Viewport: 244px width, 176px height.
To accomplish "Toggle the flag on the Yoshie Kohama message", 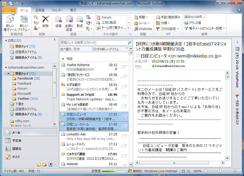I will point(126,67).
